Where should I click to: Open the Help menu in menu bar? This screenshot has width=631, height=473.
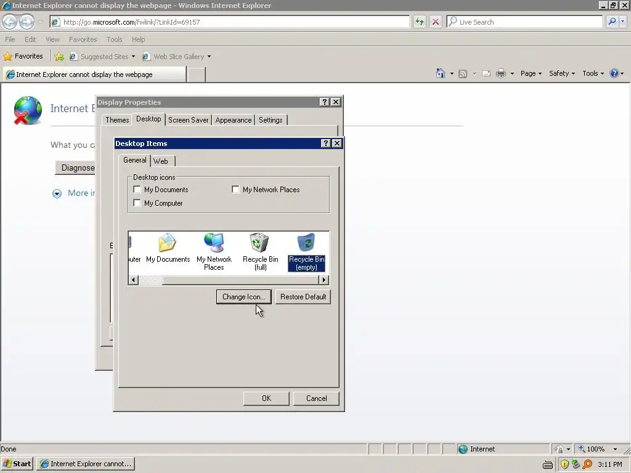[x=139, y=39]
